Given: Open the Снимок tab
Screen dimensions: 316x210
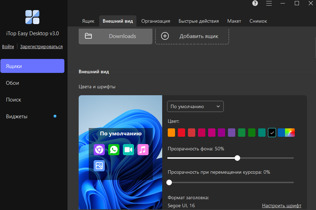Looking at the screenshot, I should click(x=258, y=21).
